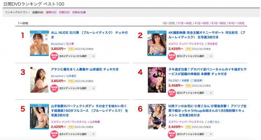Image resolution: width=261 pixels, height=140 pixels.
Task: Jump to the 81位〜100位 ranking page
Action: [x=237, y=23]
